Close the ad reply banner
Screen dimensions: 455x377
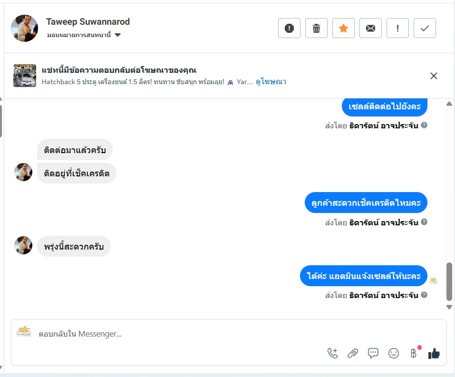point(434,76)
